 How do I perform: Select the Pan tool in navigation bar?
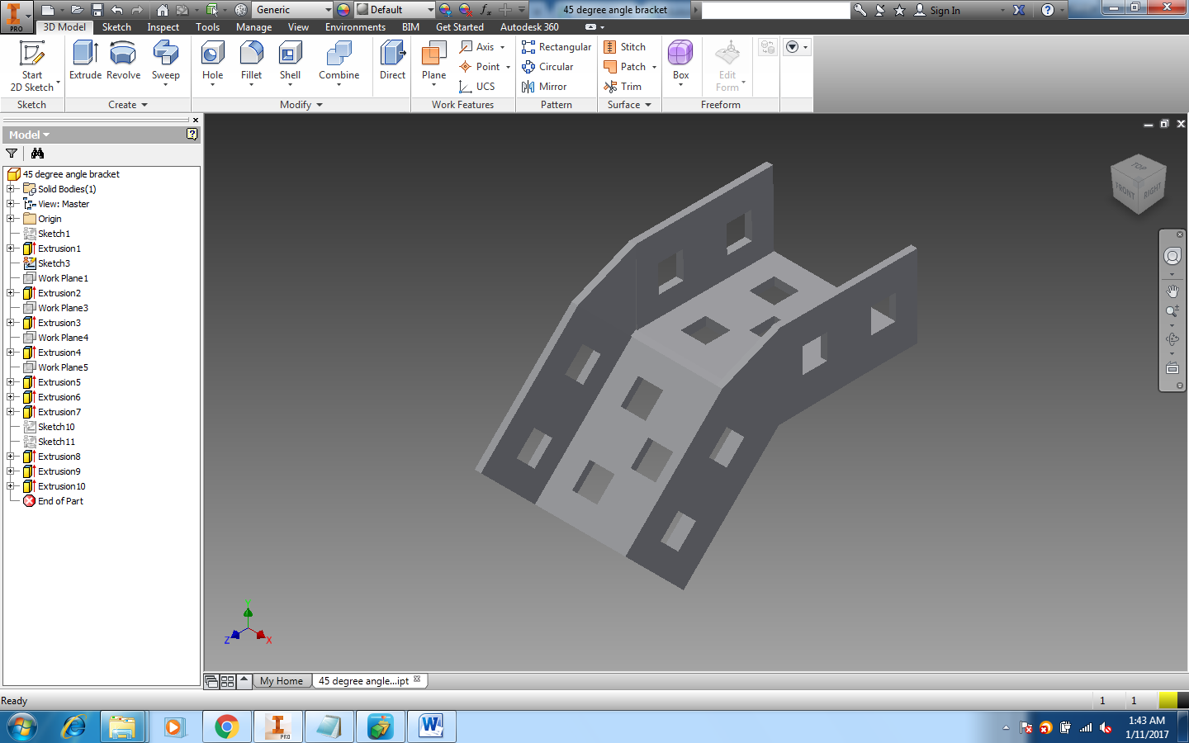(x=1172, y=291)
